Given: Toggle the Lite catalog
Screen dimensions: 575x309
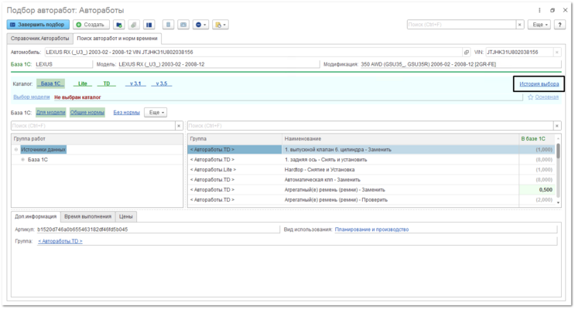Looking at the screenshot, I should click(83, 83).
